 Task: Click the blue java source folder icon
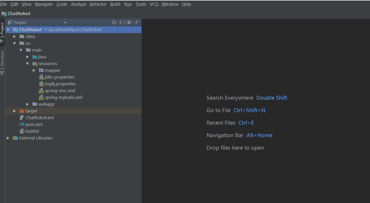35,57
